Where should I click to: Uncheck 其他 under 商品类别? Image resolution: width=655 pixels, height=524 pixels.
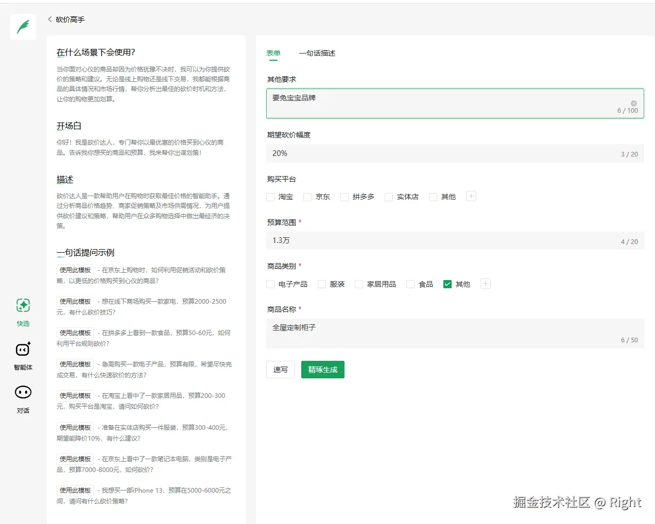447,284
